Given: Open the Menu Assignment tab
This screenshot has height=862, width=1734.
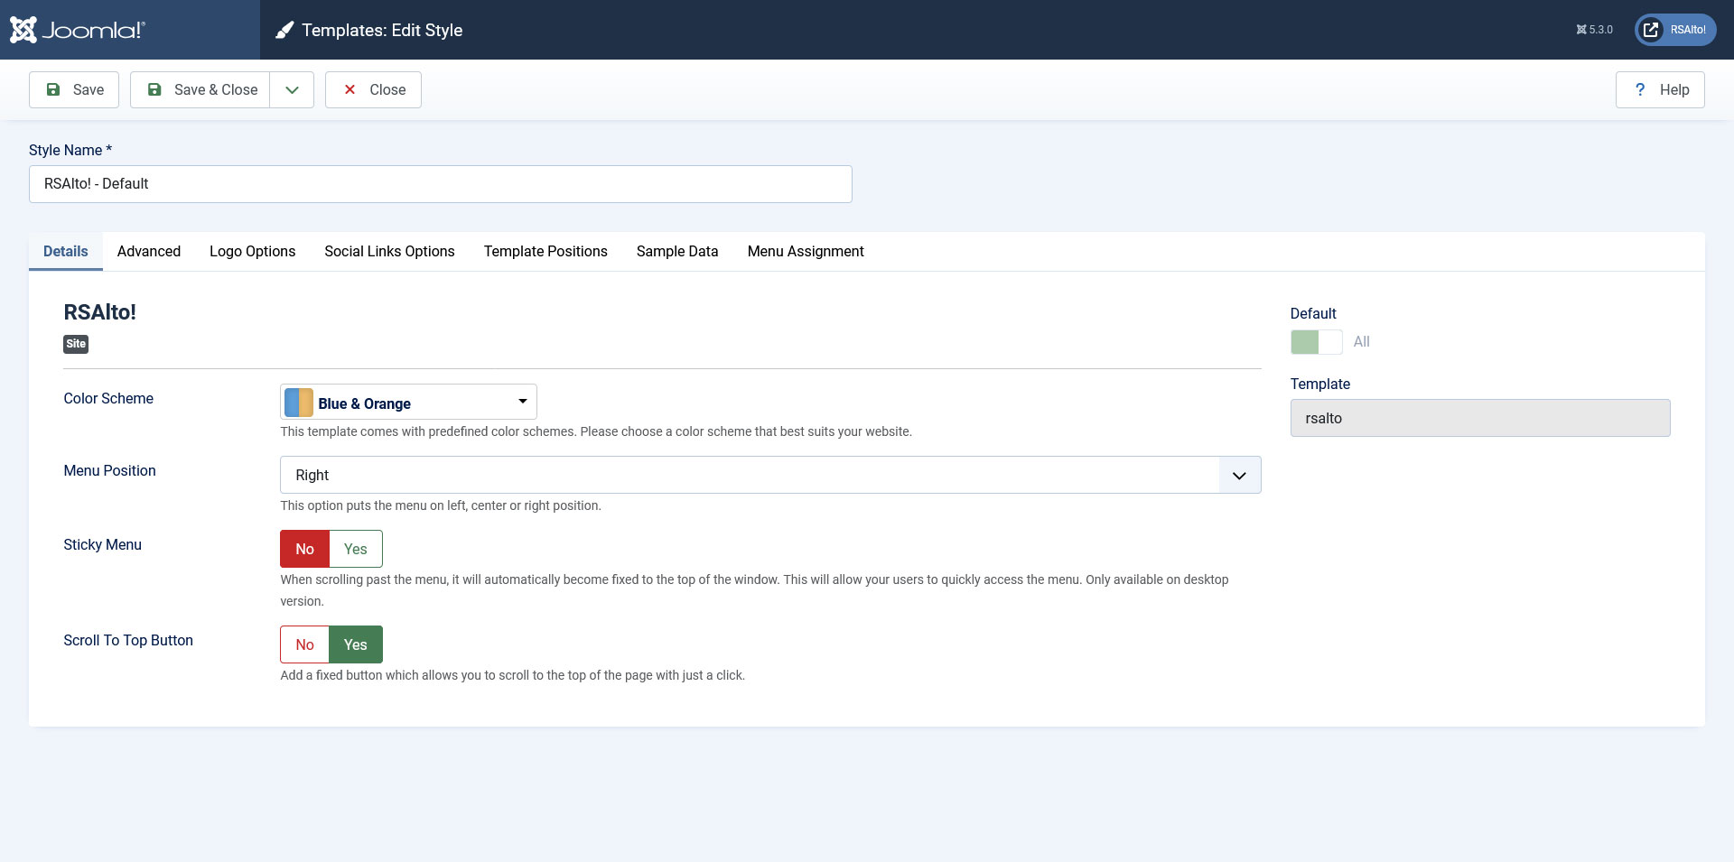Looking at the screenshot, I should click(806, 251).
